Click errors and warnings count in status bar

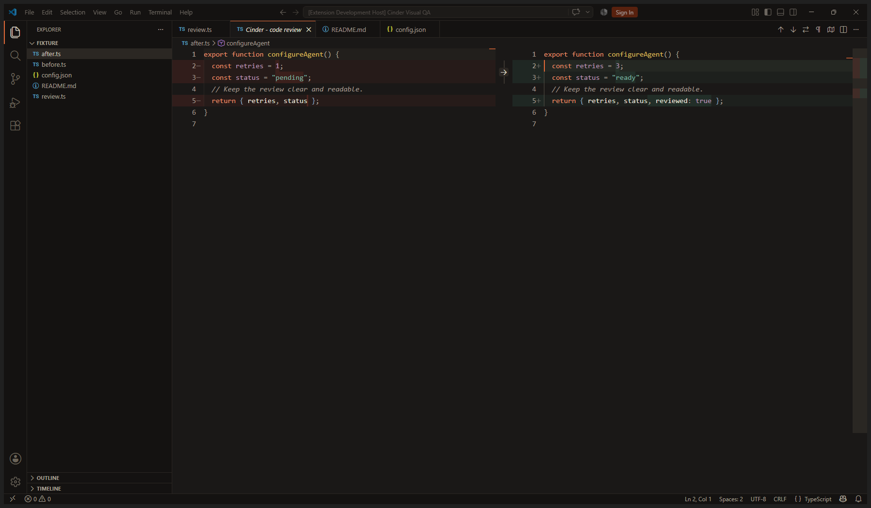pyautogui.click(x=38, y=499)
